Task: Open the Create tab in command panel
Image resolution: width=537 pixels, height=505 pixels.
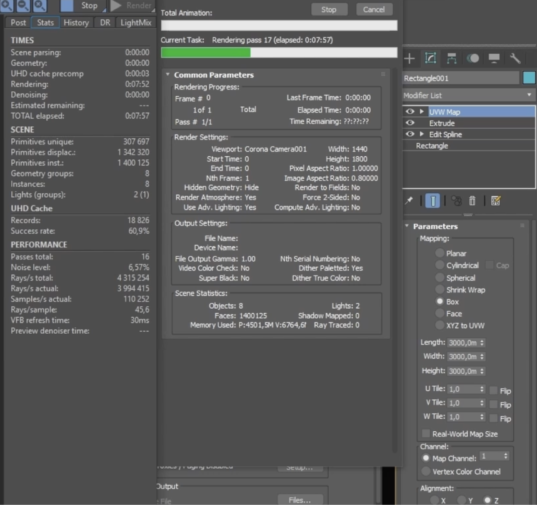Action: point(409,58)
